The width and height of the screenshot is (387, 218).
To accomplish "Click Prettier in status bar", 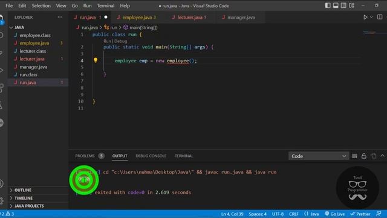I will click(360, 214).
